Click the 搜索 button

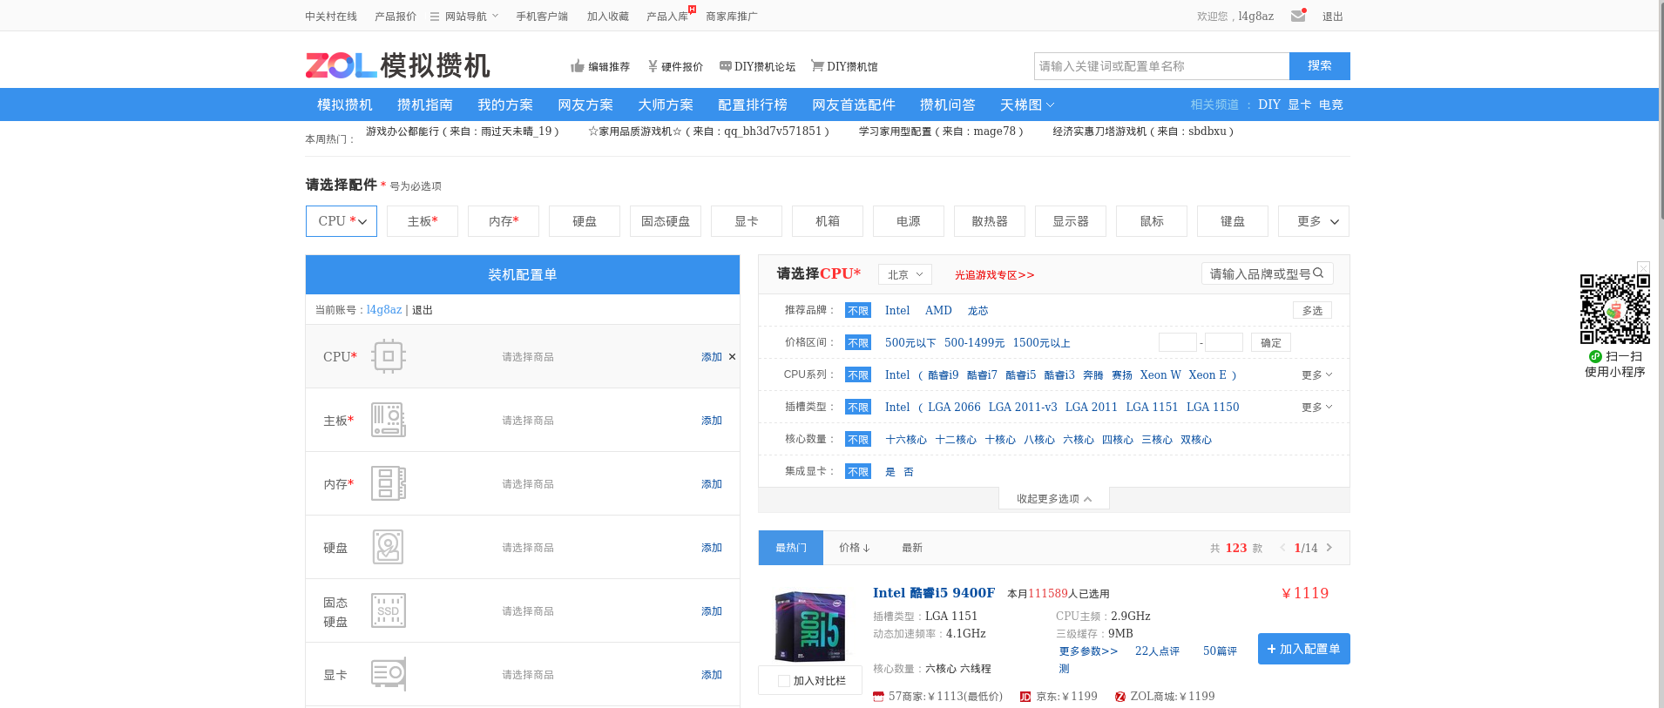pyautogui.click(x=1320, y=66)
